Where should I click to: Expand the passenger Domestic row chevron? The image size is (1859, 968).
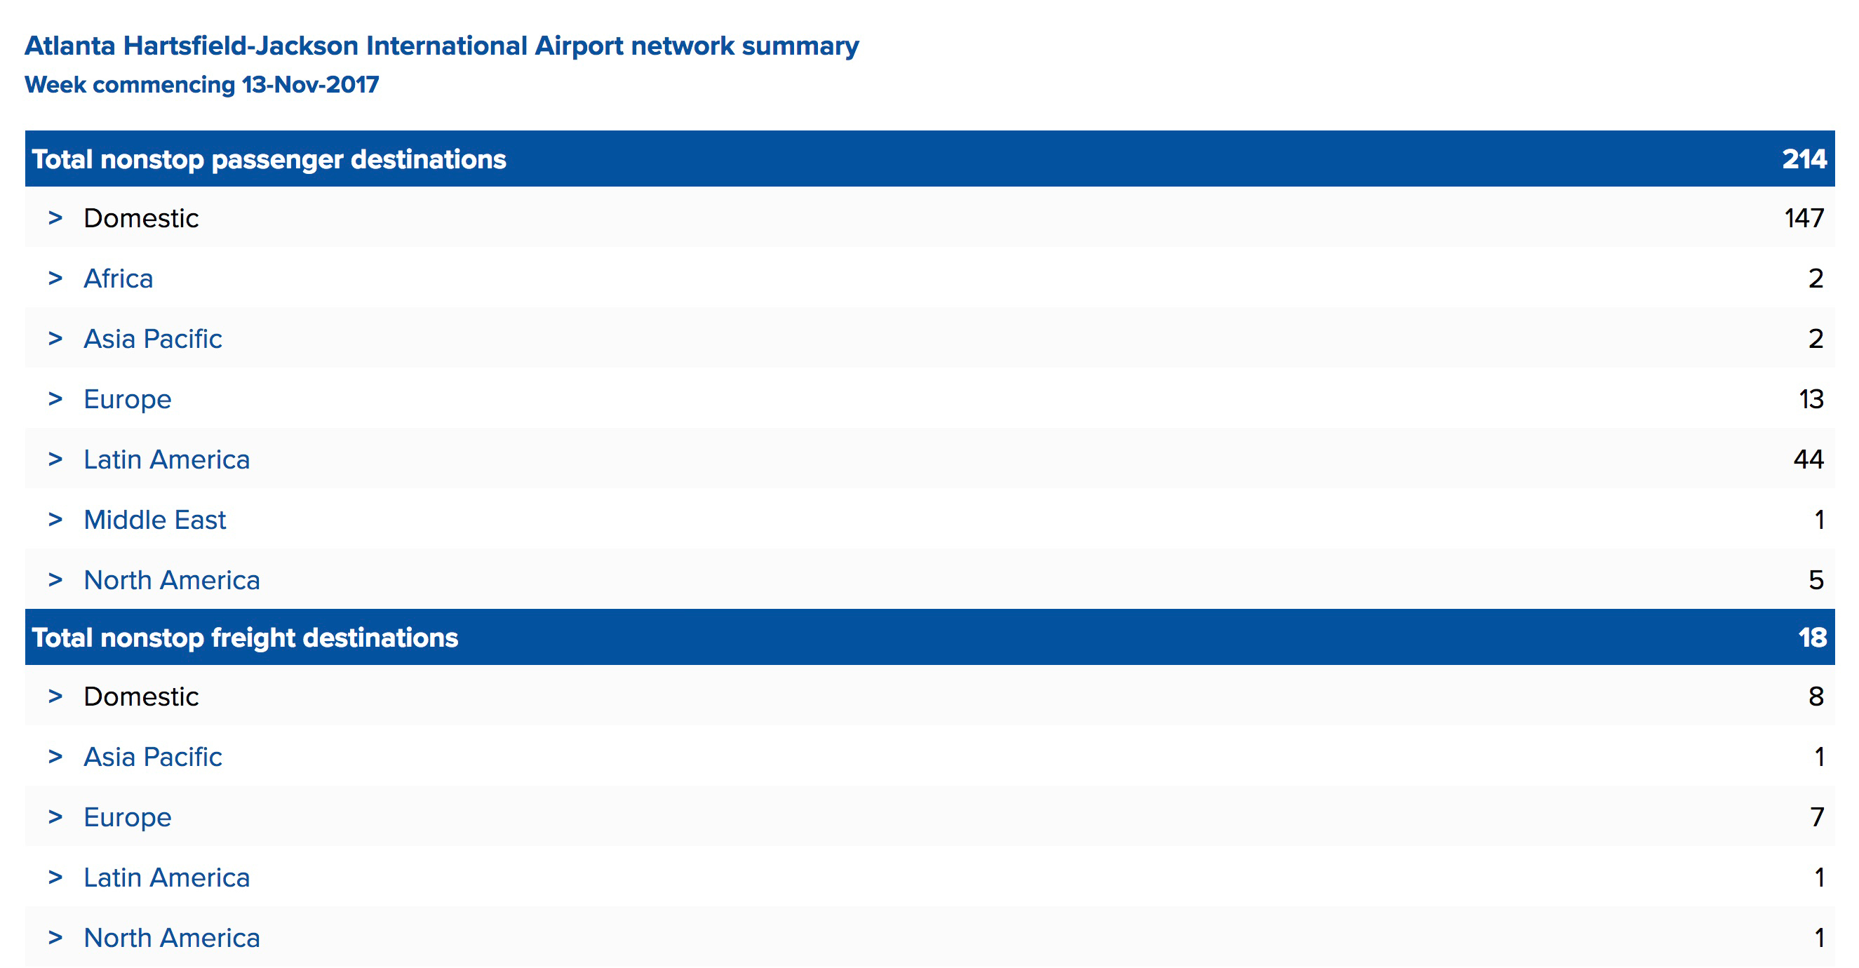coord(55,218)
